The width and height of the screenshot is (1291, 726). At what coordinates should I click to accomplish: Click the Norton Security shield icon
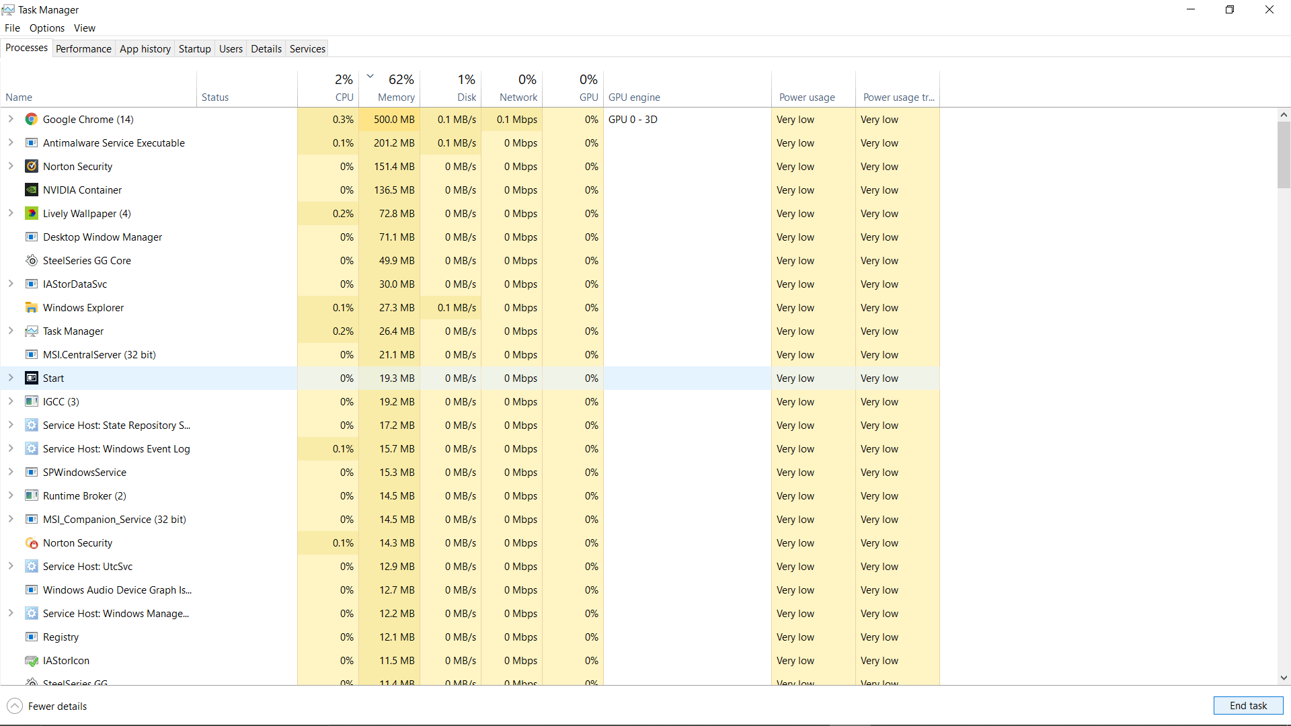click(x=32, y=167)
